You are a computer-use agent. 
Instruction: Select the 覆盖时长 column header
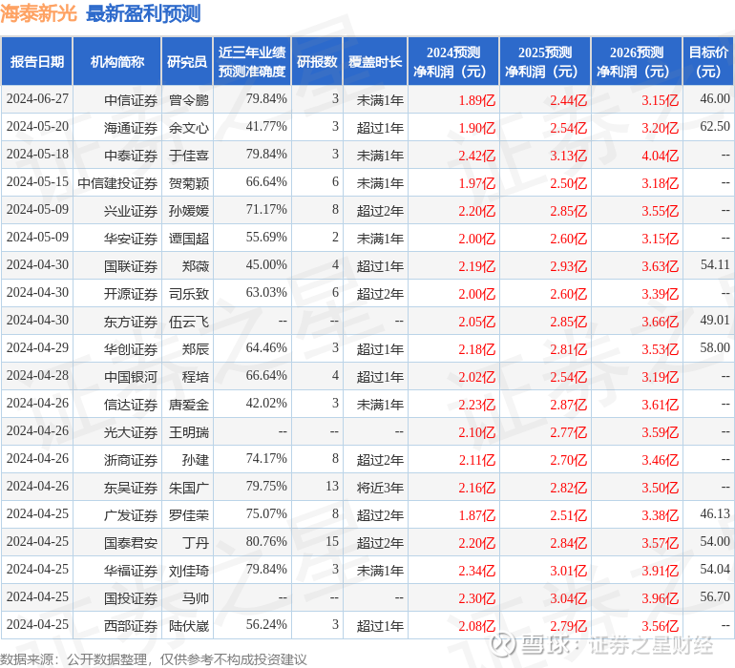point(375,62)
